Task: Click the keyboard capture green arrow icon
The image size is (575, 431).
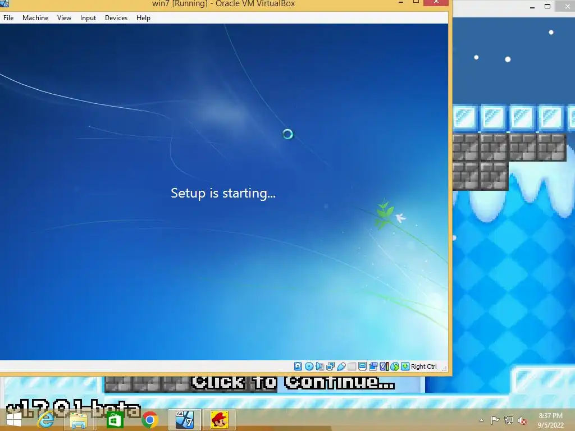Action: (405, 366)
